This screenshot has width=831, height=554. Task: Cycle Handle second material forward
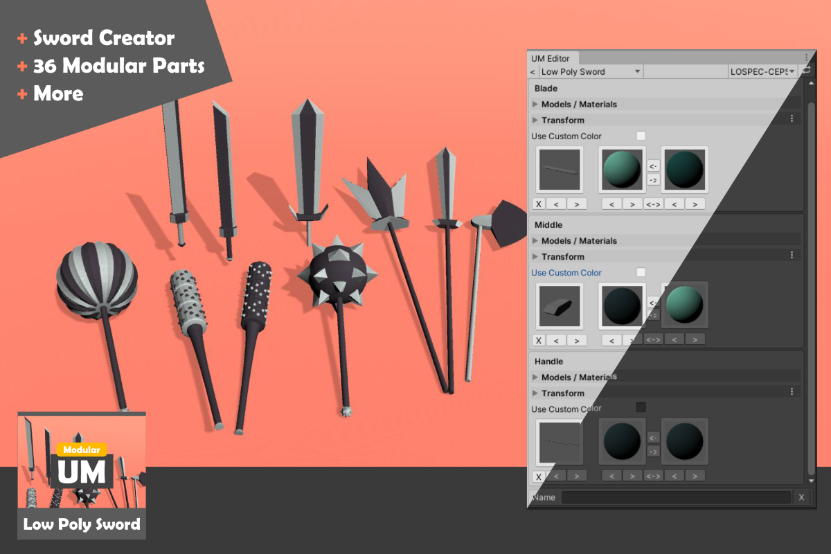[695, 476]
